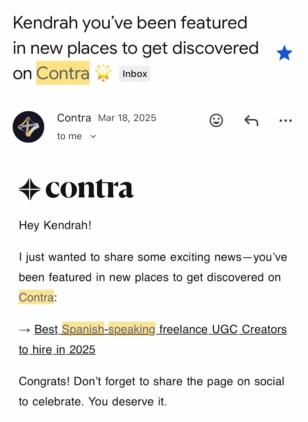This screenshot has width=308, height=422.
Task: Click highlighted "Contra" in the email body
Action: click(36, 297)
